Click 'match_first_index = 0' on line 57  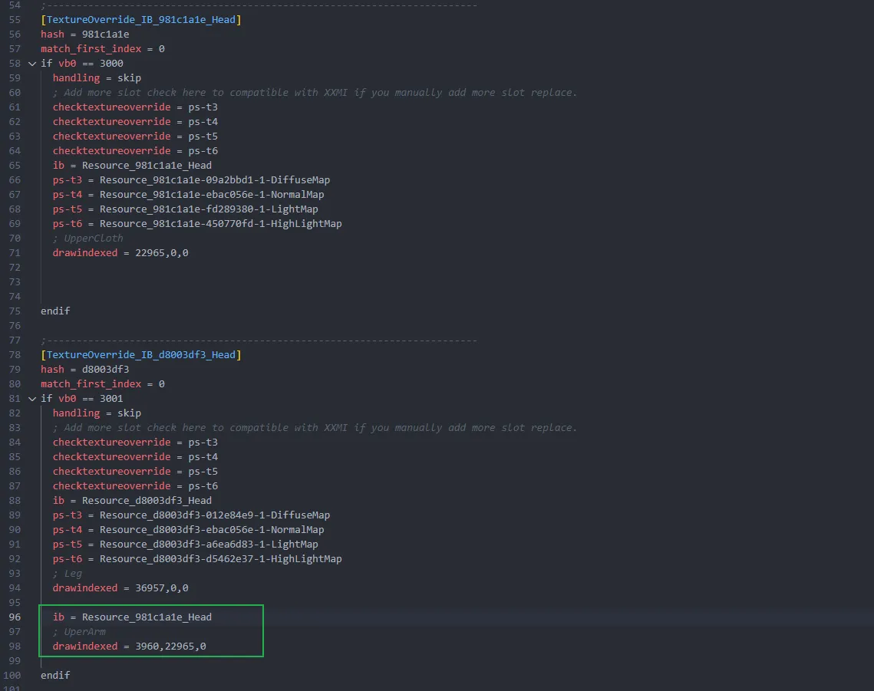(103, 49)
